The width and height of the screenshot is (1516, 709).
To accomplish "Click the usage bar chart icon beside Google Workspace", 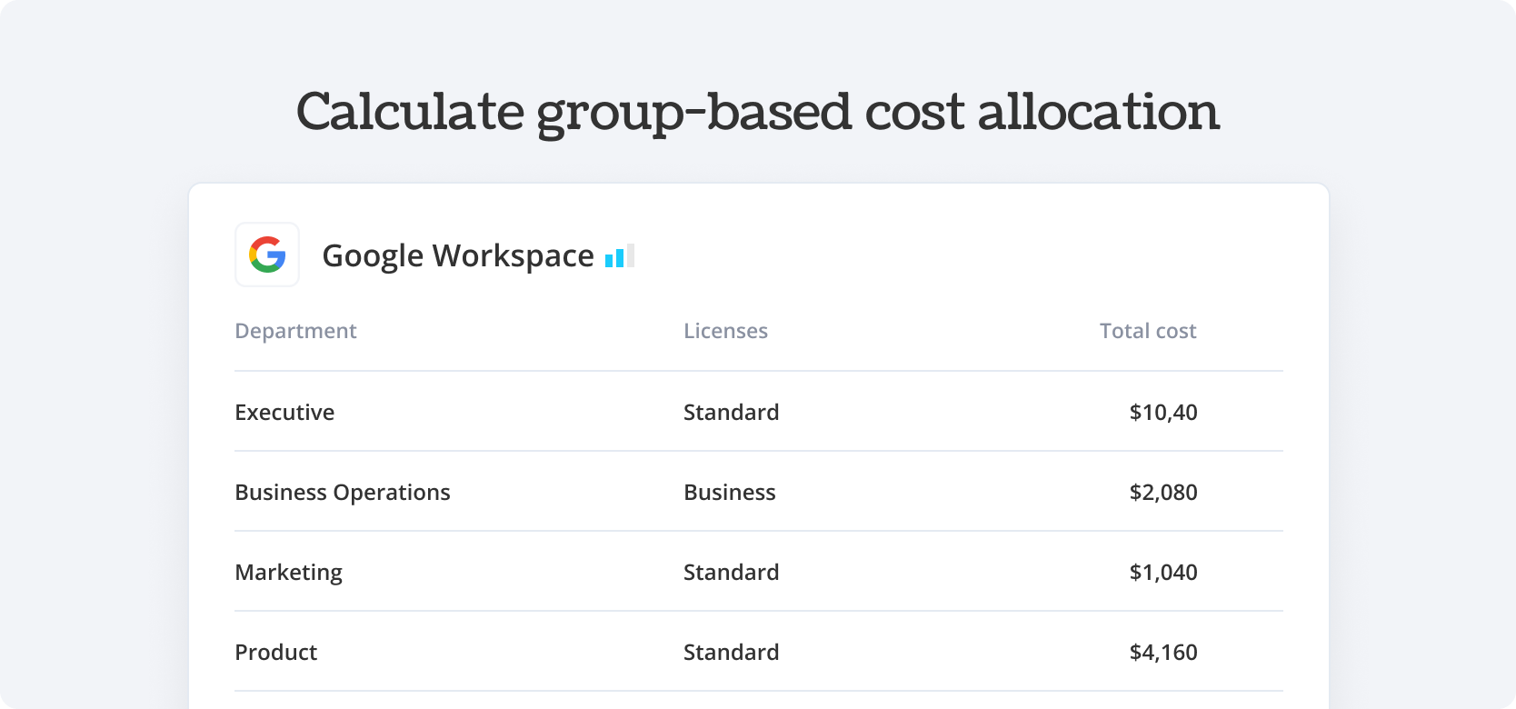I will coord(620,256).
